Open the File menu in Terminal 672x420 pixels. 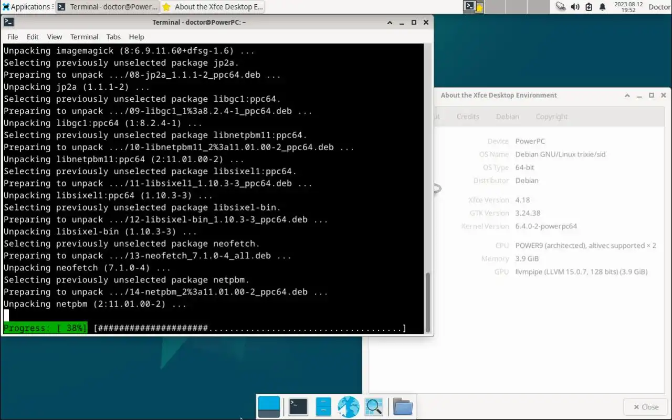(x=13, y=37)
